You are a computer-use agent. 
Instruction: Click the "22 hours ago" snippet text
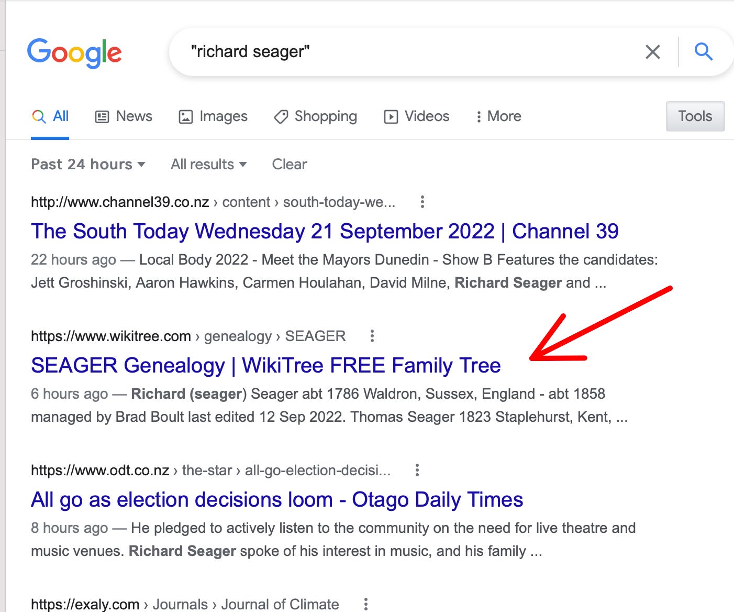[73, 260]
